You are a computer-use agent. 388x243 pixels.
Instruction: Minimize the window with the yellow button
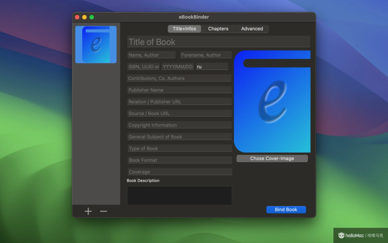(84, 17)
